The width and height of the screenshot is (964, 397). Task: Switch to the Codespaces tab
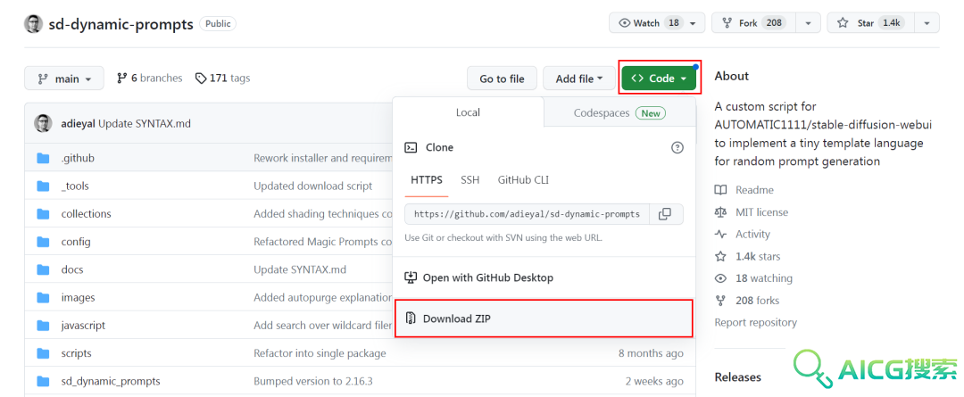(619, 113)
